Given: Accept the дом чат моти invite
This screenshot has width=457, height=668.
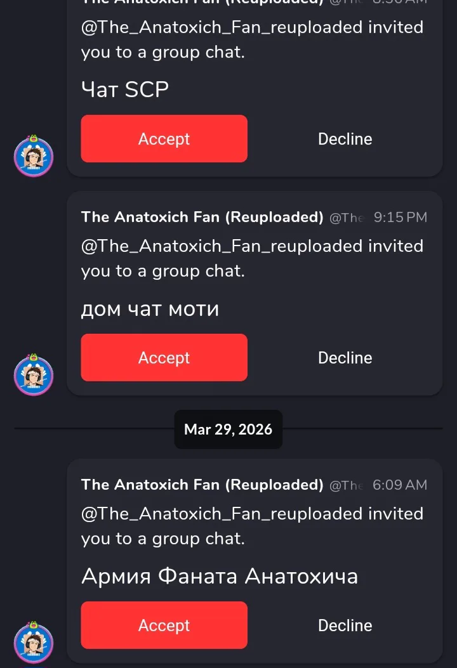Looking at the screenshot, I should pyautogui.click(x=164, y=358).
